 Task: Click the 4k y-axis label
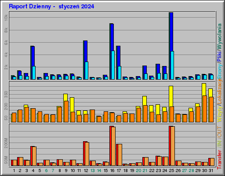(x=6, y=55)
